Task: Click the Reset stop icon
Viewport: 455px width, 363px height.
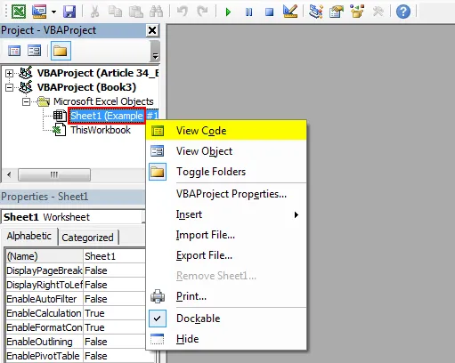Action: (x=269, y=12)
